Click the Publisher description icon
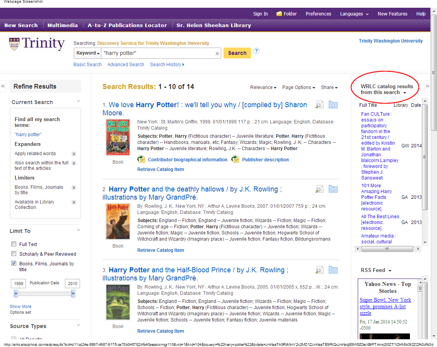 click(235, 159)
